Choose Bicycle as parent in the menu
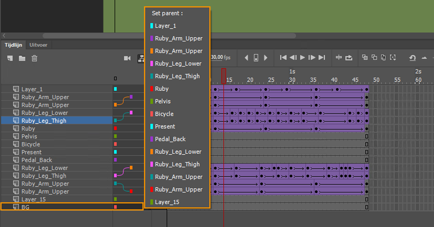This screenshot has height=227, width=434. click(164, 114)
